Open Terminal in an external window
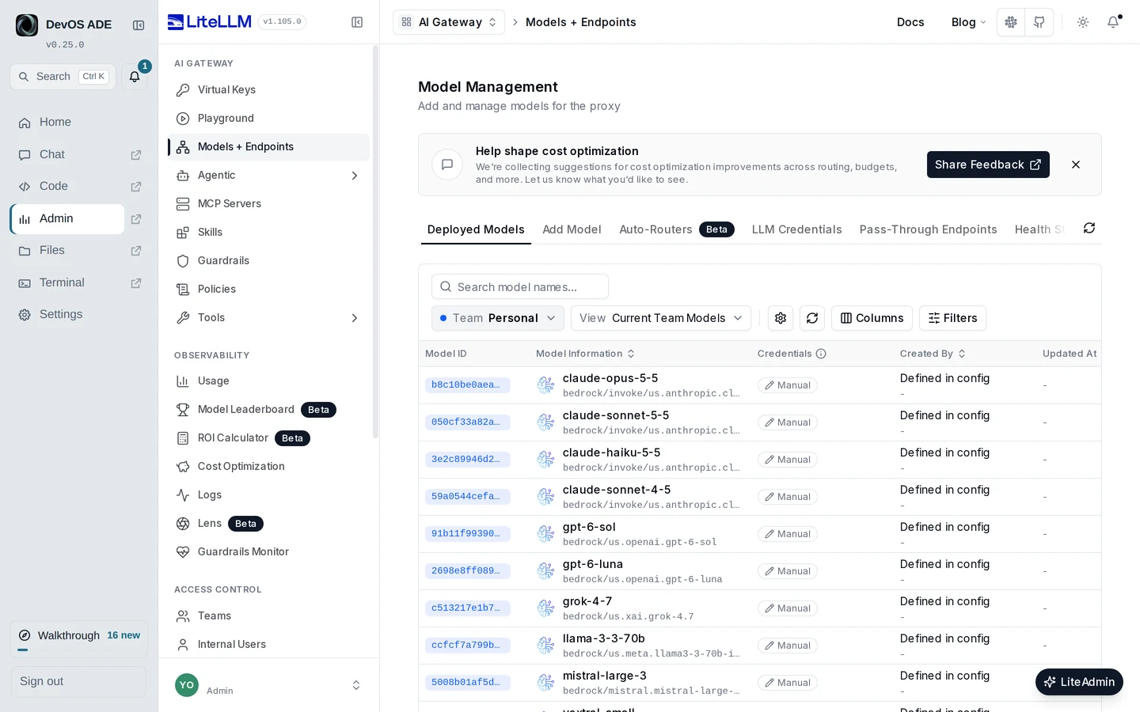Image resolution: width=1140 pixels, height=712 pixels. 136,283
